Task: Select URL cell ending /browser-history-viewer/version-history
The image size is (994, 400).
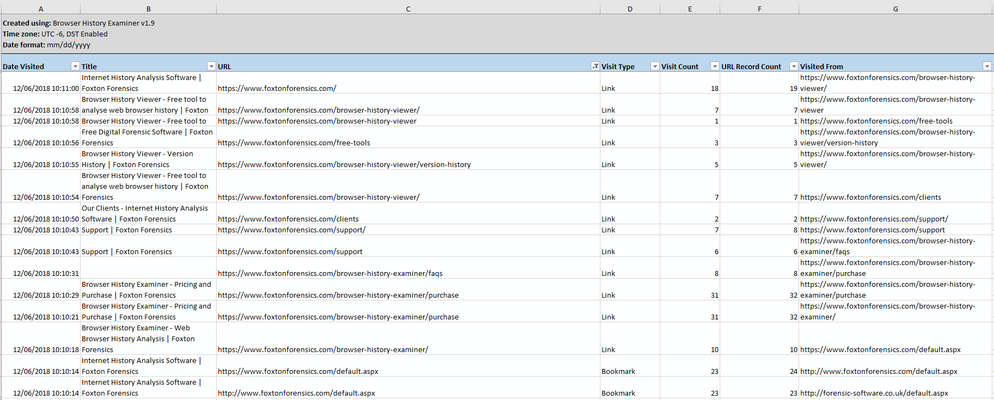Action: click(408, 159)
